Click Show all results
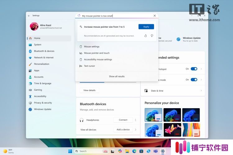This screenshot has height=155, width=233. click(117, 76)
